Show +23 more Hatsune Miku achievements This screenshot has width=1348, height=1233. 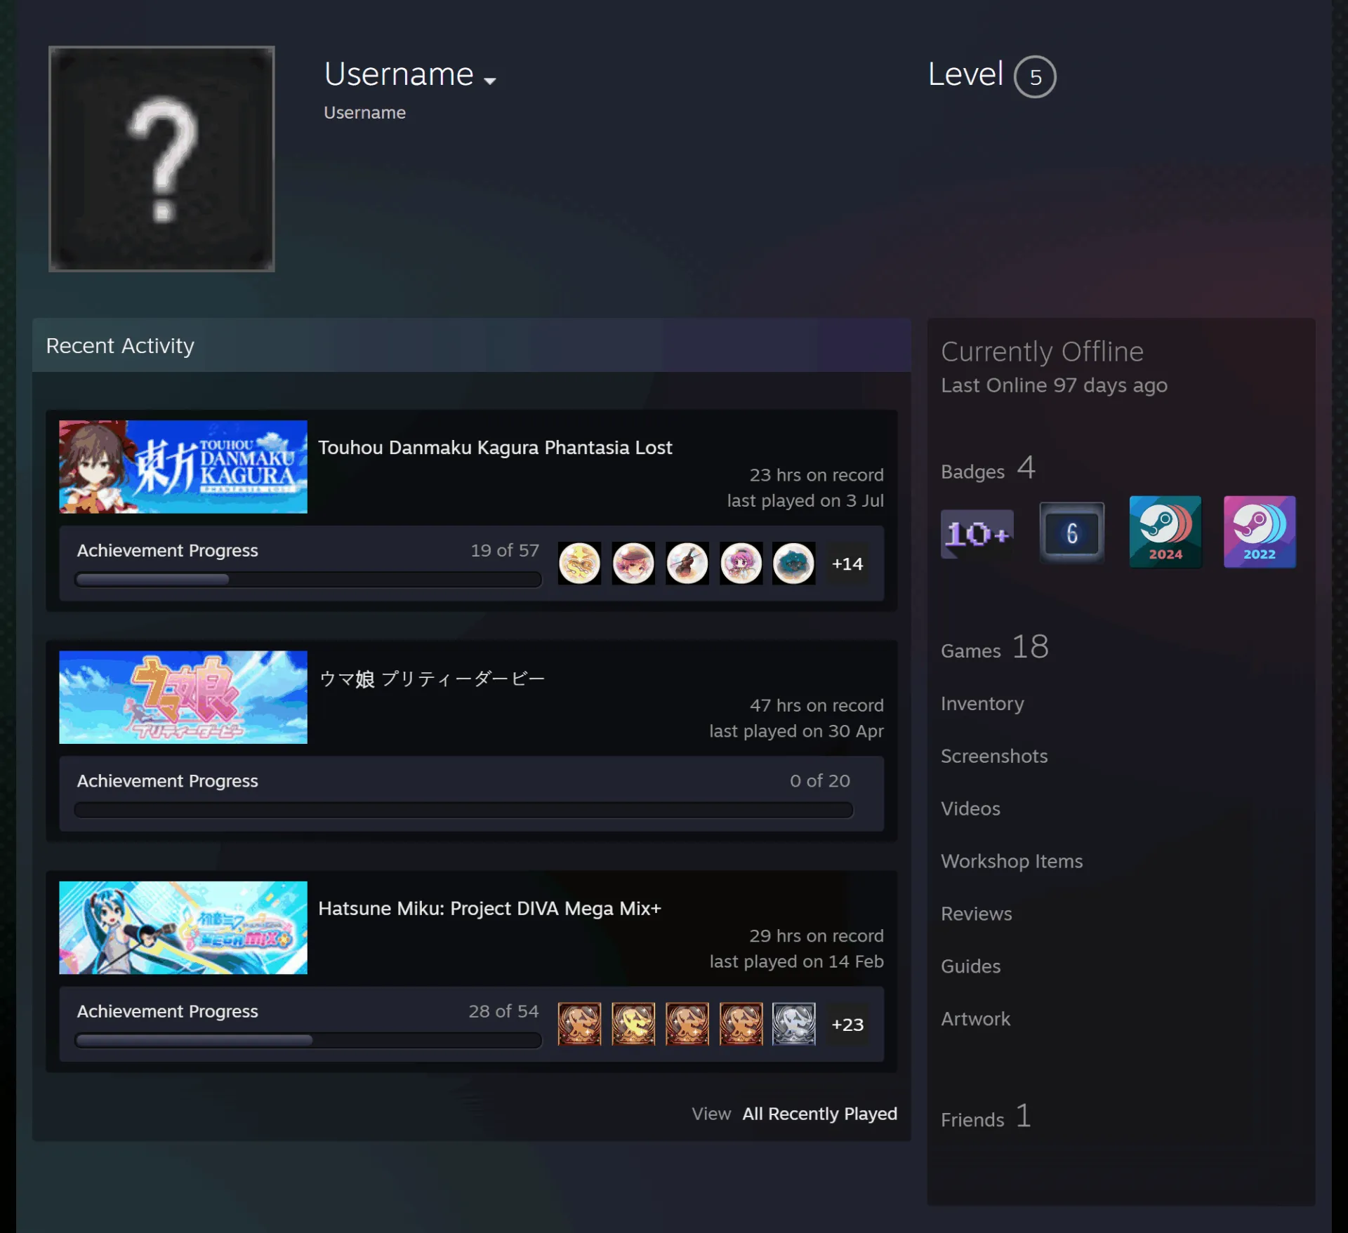pyautogui.click(x=847, y=1025)
